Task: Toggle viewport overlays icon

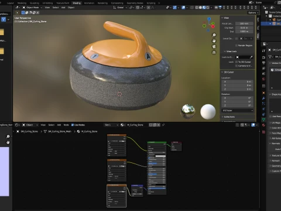Action: [x=183, y=8]
